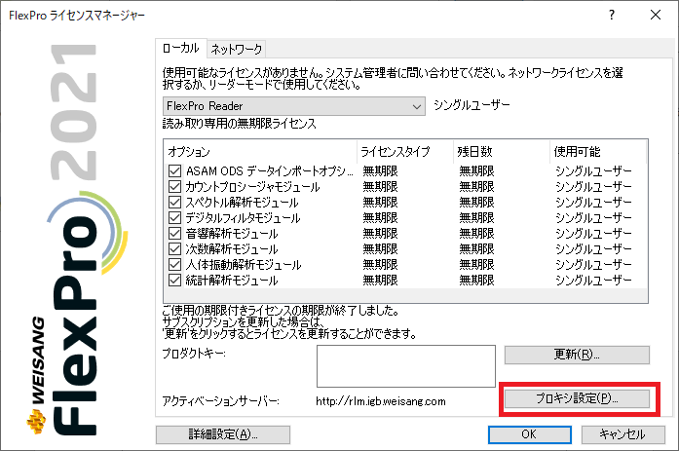679x451 pixels.
Task: Click 無期限 license type in 統計解析モジュール row
Action: point(380,280)
